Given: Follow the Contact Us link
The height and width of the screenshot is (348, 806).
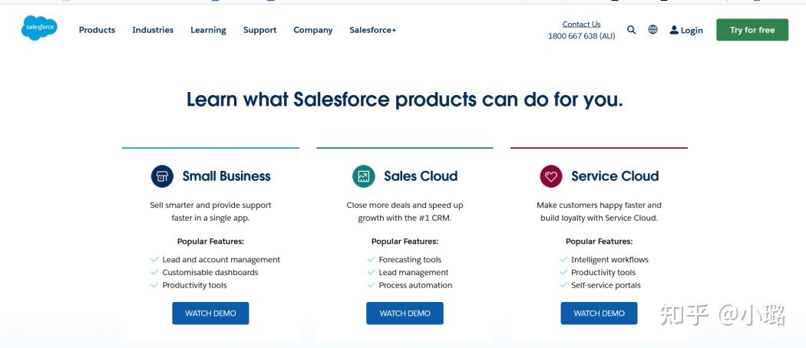Looking at the screenshot, I should (581, 24).
